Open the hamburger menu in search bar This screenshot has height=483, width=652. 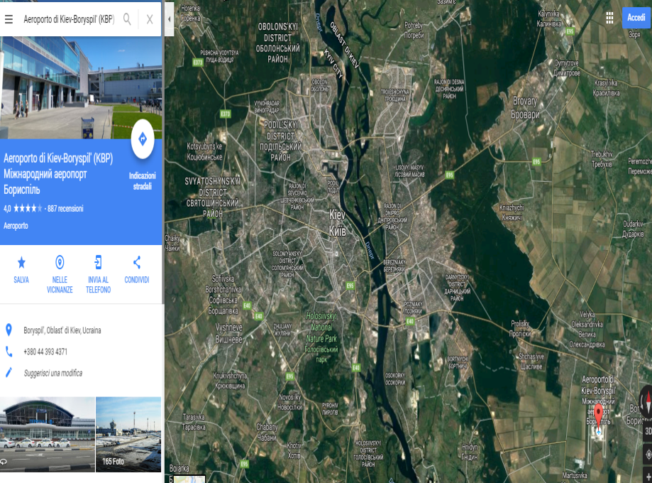pyautogui.click(x=9, y=19)
